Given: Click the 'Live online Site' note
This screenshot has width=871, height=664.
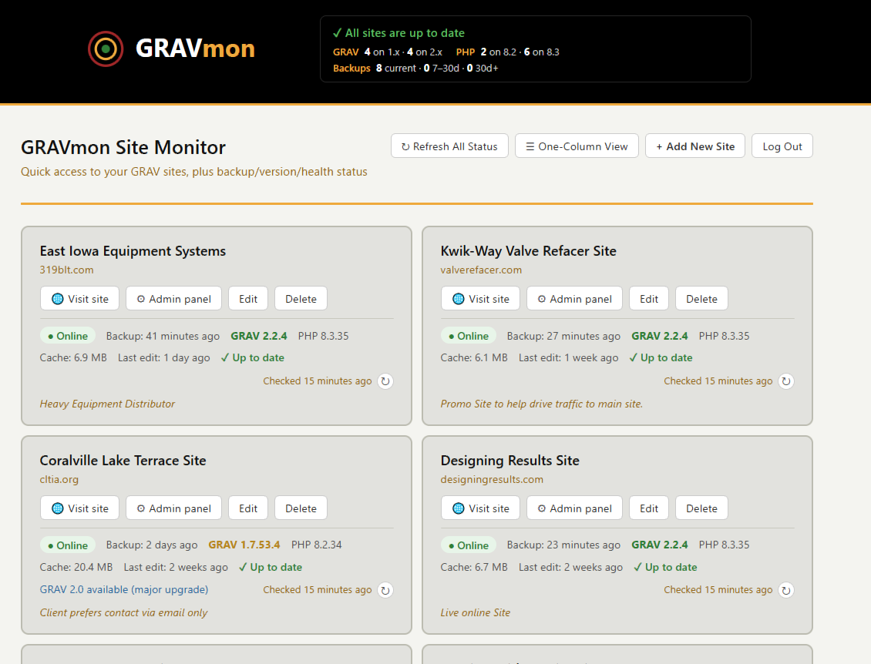Looking at the screenshot, I should (475, 612).
